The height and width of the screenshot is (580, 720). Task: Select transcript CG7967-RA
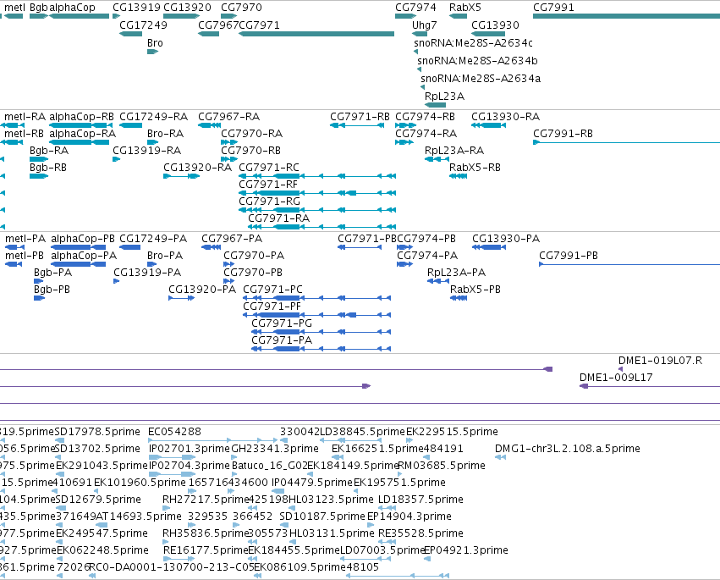[x=228, y=117]
